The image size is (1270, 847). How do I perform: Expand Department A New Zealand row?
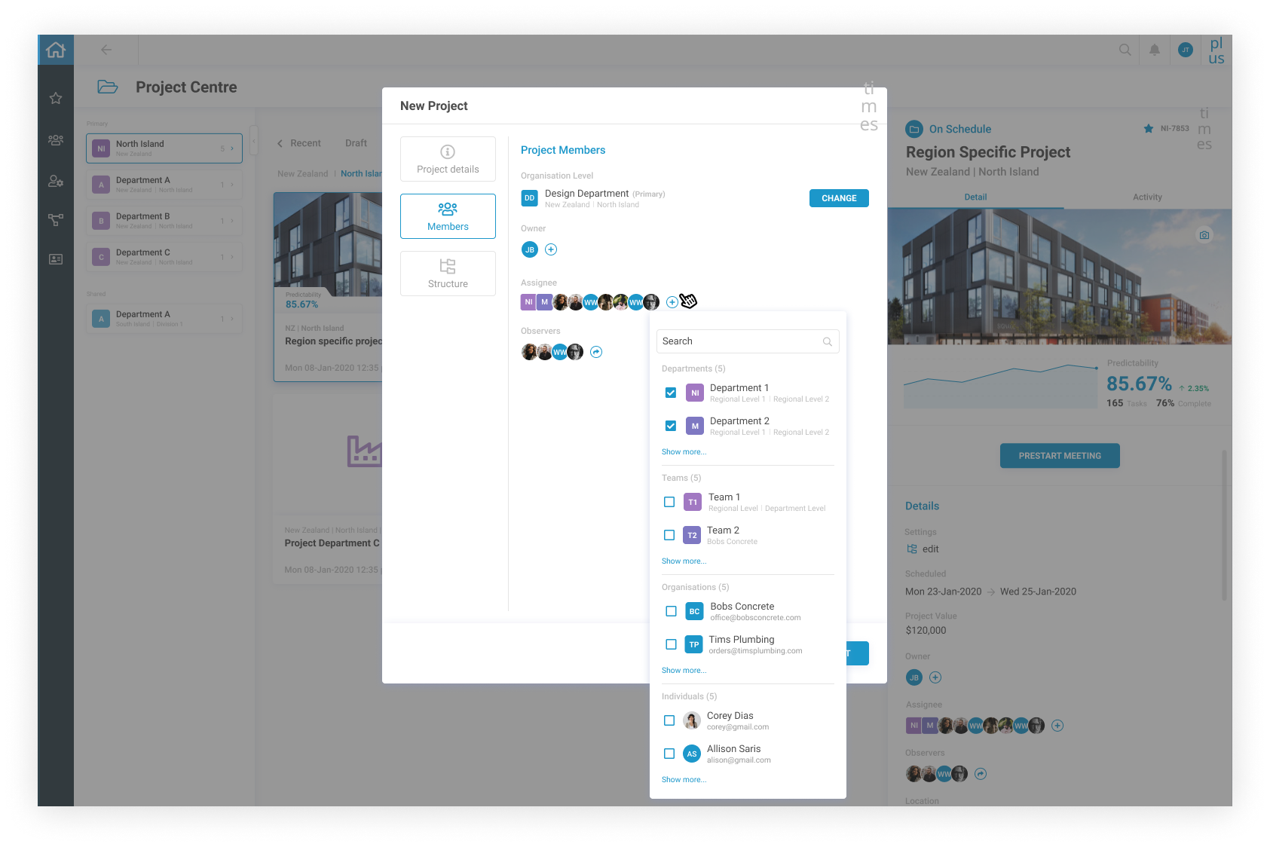pos(232,185)
